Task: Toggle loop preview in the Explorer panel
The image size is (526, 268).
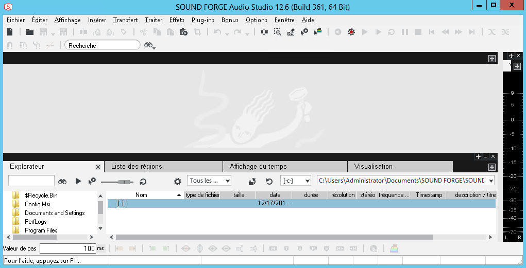Action: pos(143,182)
